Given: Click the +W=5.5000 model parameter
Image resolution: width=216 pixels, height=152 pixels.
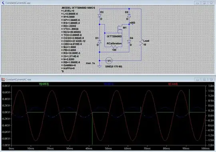Looking at the screenshot, I should pyautogui.click(x=68, y=17).
